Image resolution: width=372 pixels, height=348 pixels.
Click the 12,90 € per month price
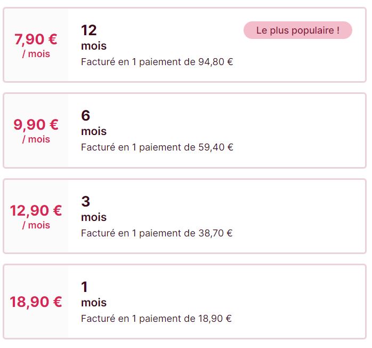pyautogui.click(x=36, y=211)
